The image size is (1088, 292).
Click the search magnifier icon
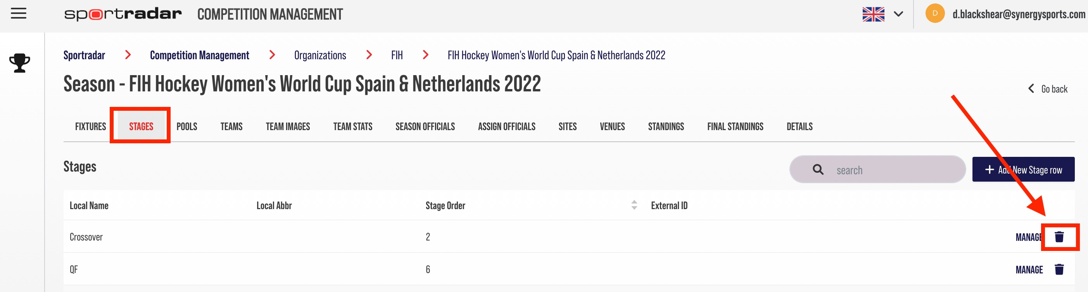pos(818,170)
